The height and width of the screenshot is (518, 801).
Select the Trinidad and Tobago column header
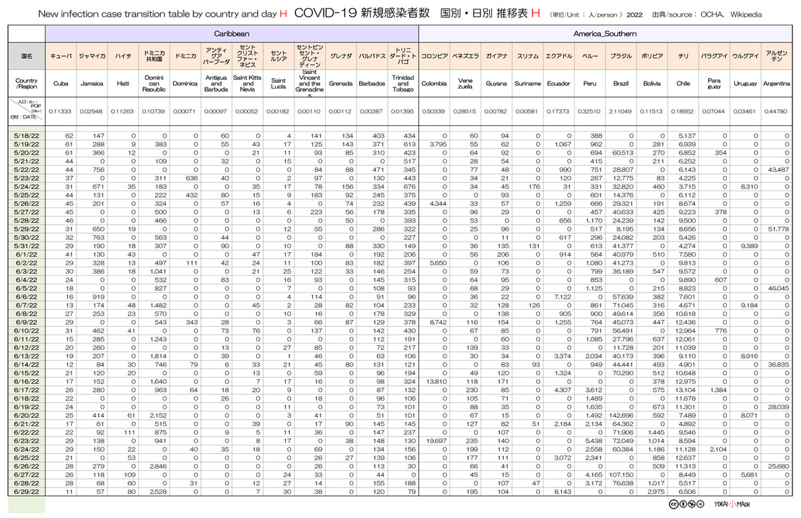(403, 83)
